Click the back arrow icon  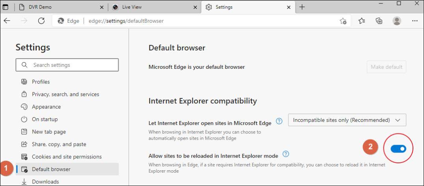(7, 21)
